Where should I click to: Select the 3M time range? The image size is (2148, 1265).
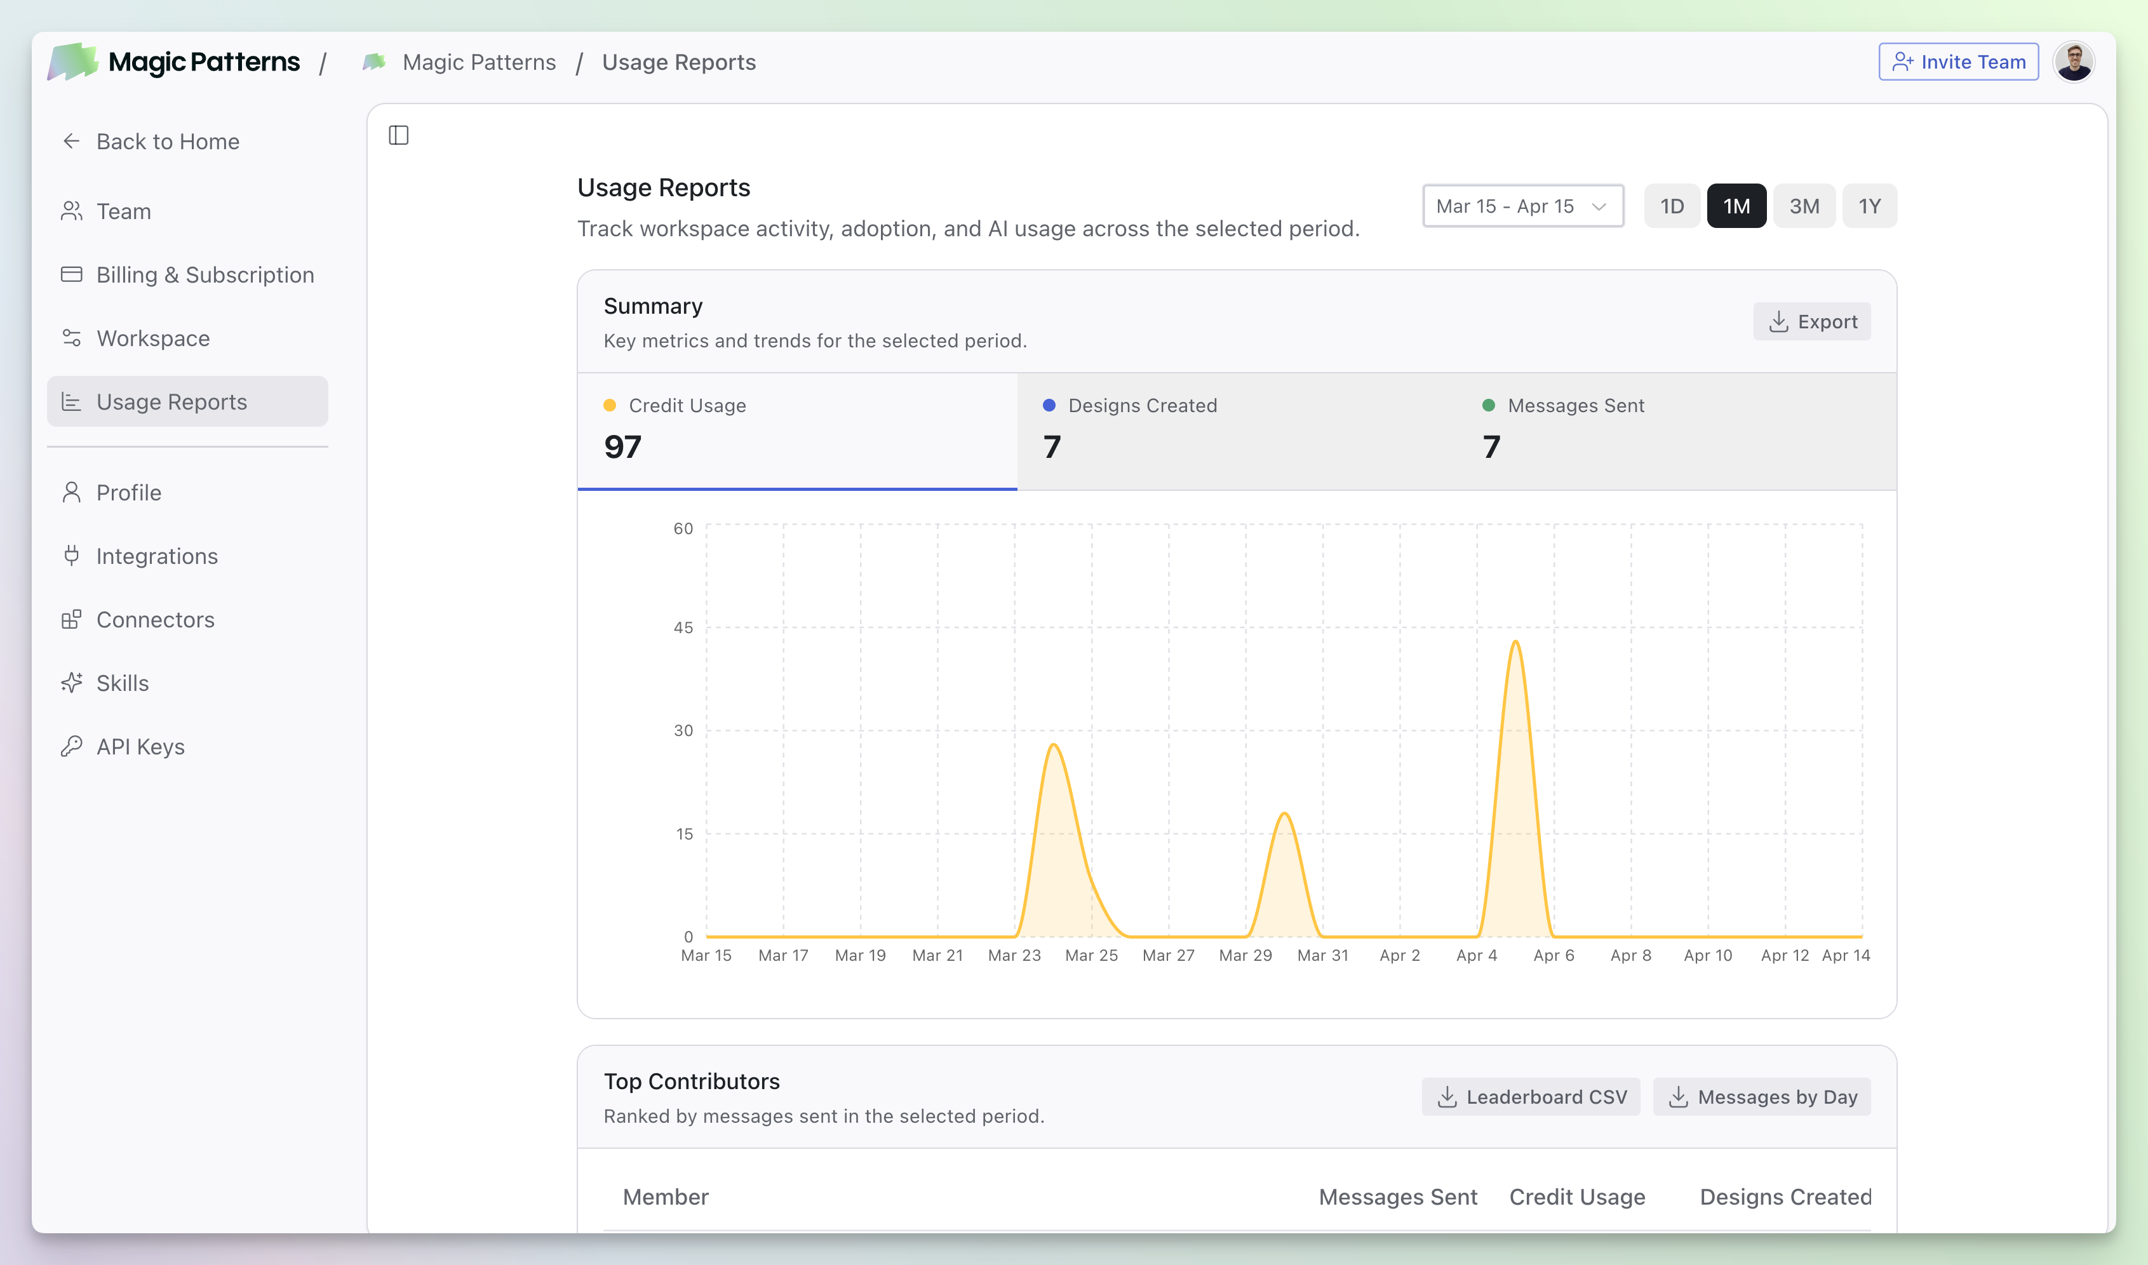click(x=1804, y=206)
